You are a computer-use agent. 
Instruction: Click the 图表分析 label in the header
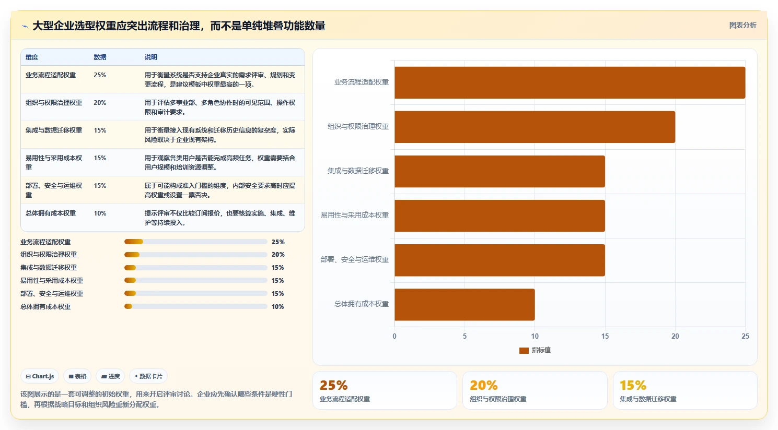click(742, 25)
